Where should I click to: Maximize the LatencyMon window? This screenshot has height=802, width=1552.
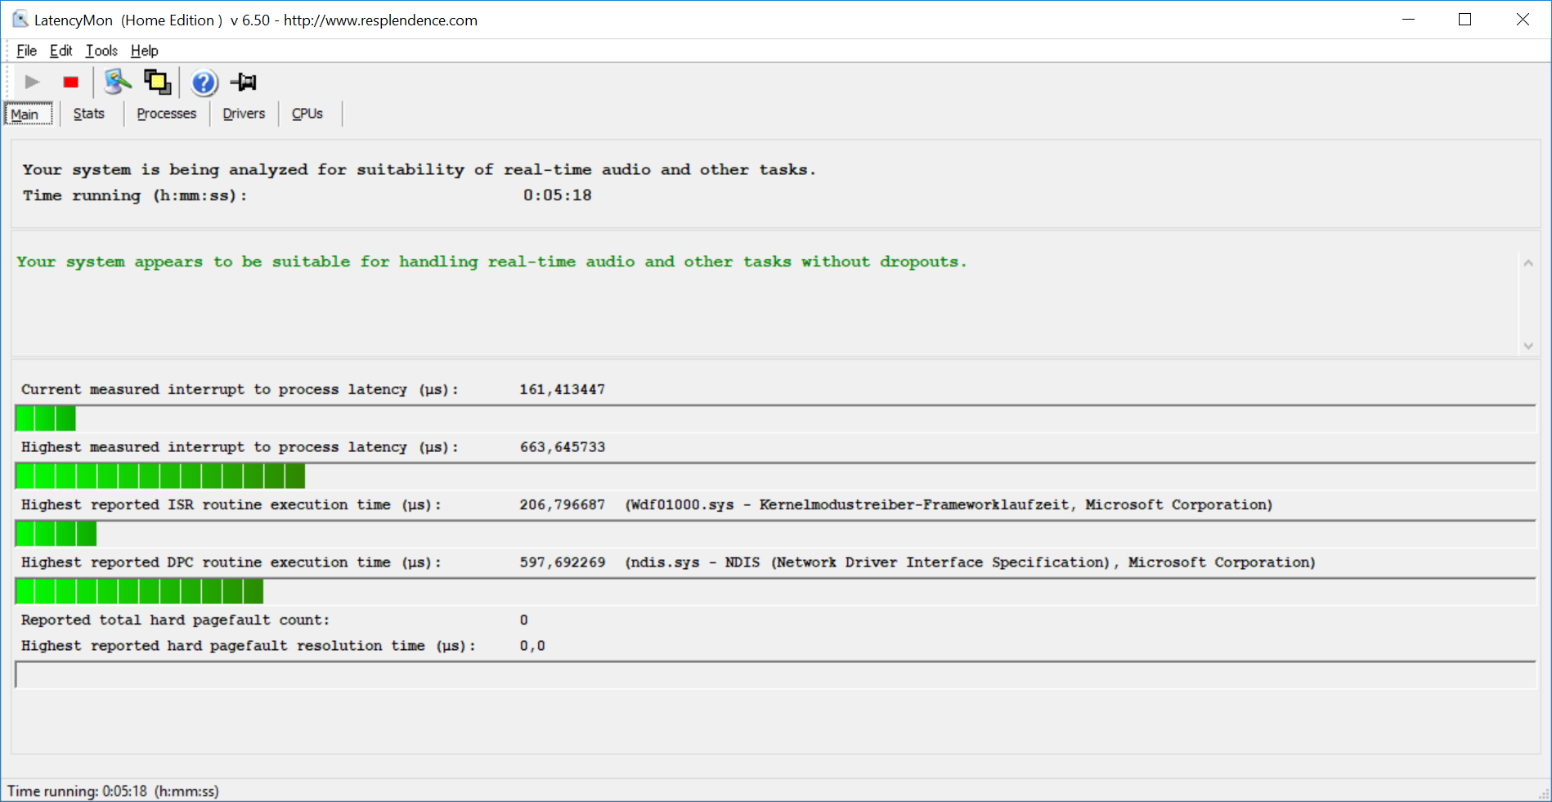(x=1465, y=20)
